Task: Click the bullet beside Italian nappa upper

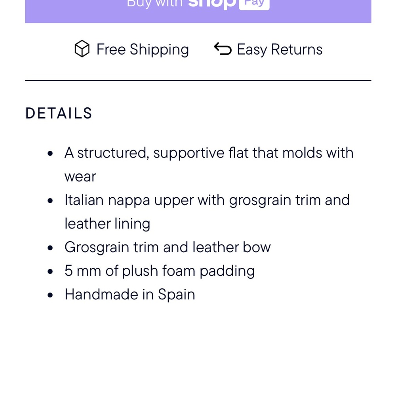Action: [50, 200]
